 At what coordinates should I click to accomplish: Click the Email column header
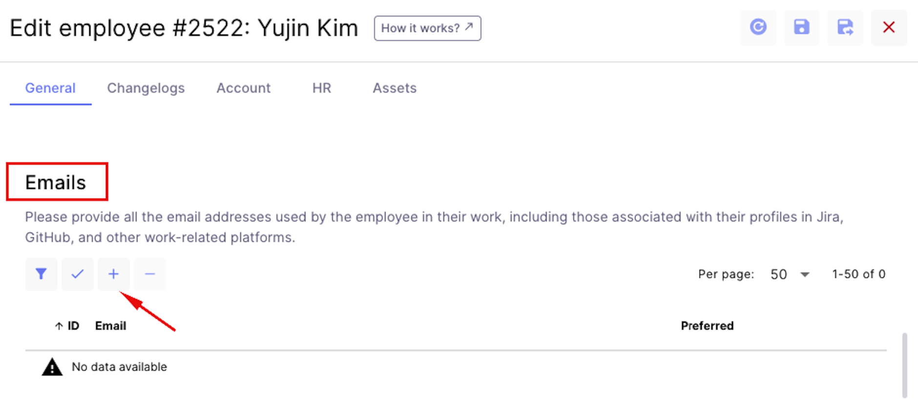(x=111, y=326)
